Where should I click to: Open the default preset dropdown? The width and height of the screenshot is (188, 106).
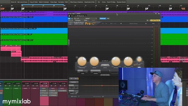91,19
